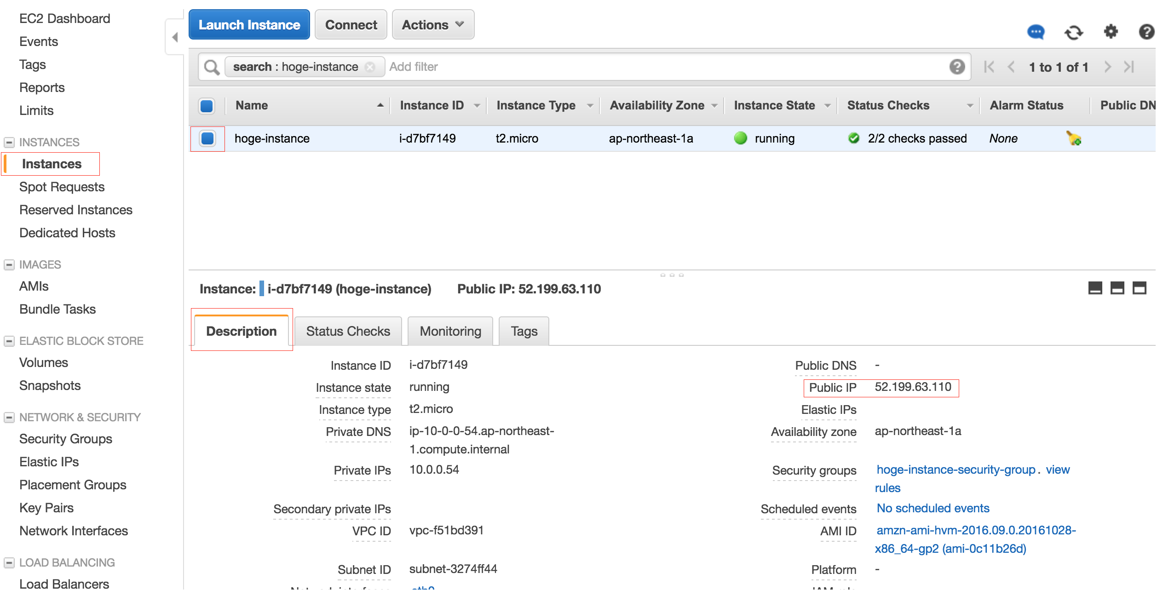Collapse the ELASTIC BLOCK STORE section
1163x596 pixels.
pyautogui.click(x=9, y=341)
